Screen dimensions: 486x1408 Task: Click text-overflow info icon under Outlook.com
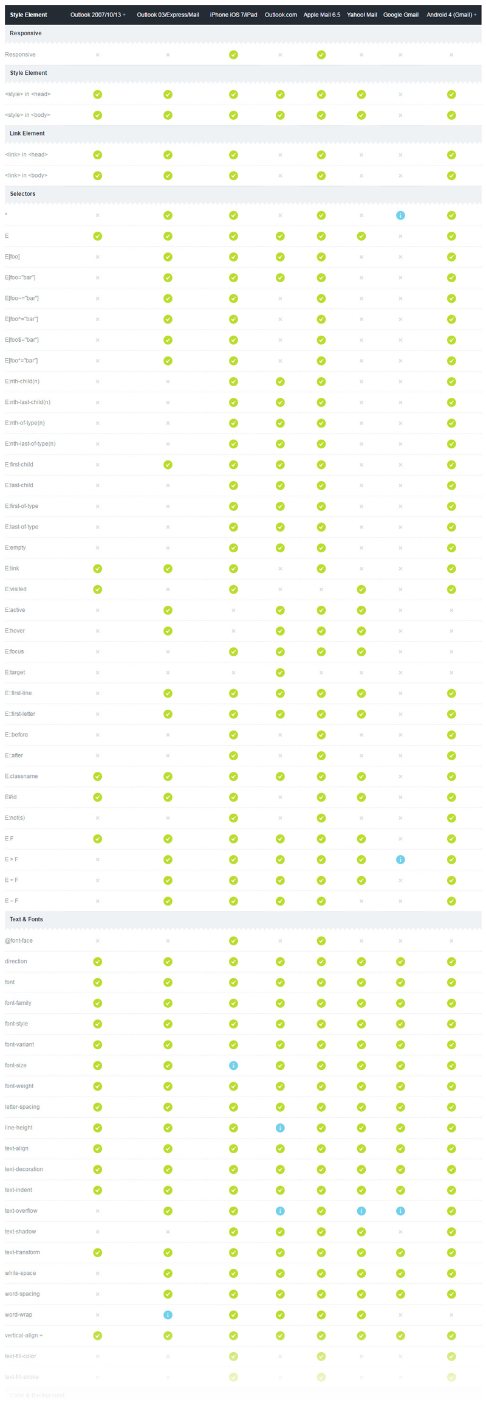pos(280,1211)
